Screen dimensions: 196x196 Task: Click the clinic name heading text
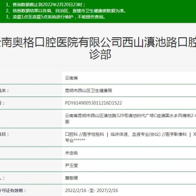pyautogui.click(x=98, y=48)
